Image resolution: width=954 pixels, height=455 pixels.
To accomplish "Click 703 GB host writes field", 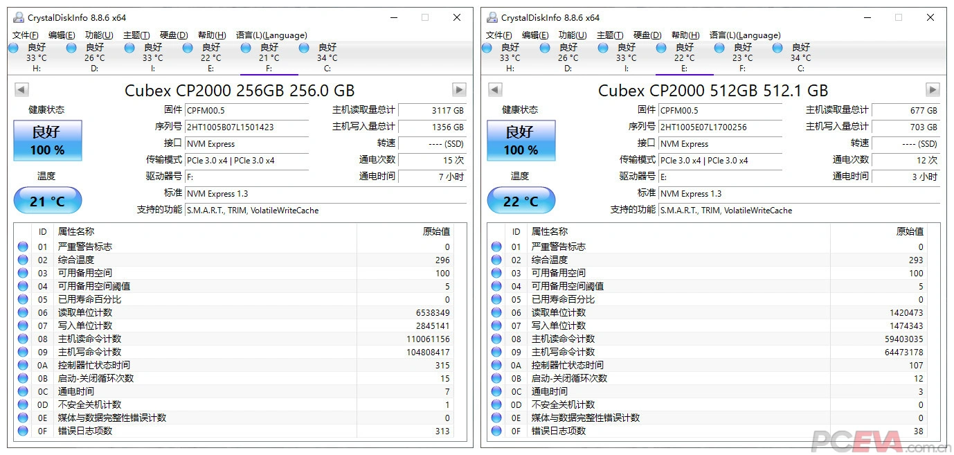I will [x=906, y=127].
